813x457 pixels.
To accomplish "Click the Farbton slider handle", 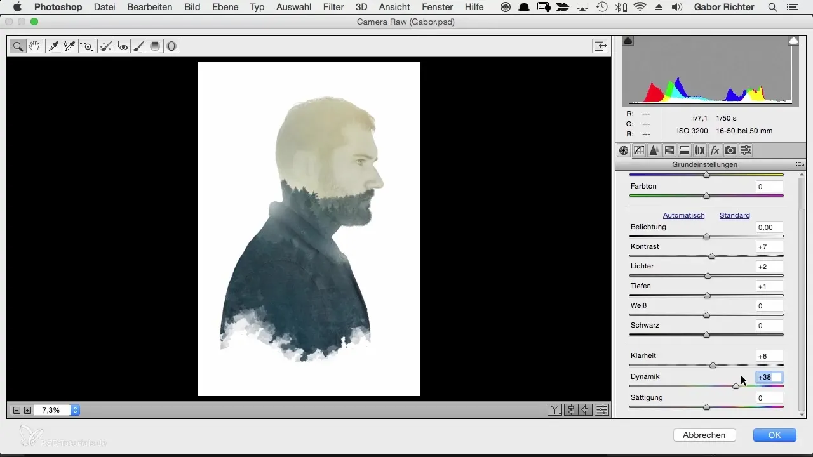I will (x=706, y=196).
